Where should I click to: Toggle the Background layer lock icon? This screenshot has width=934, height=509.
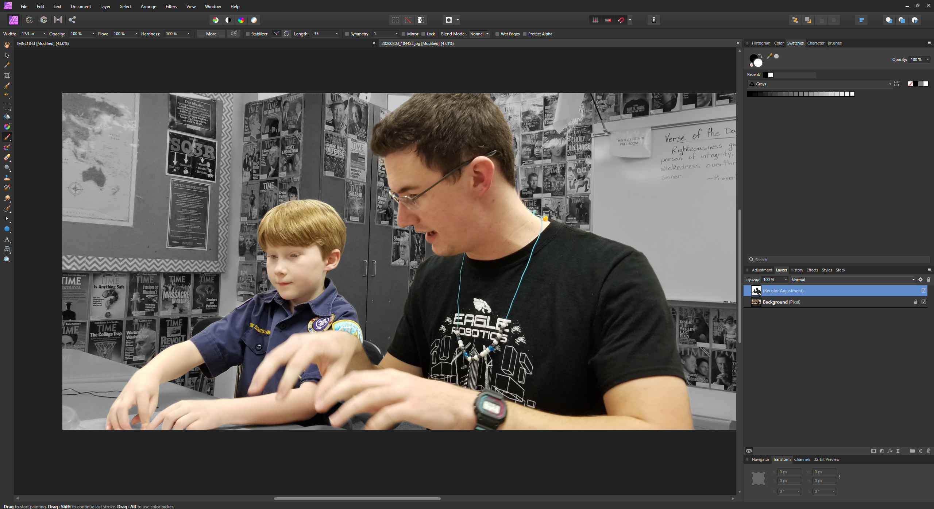coord(915,302)
